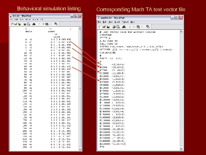Click the END line in right window
206x155 pixels.
(x=102, y=147)
